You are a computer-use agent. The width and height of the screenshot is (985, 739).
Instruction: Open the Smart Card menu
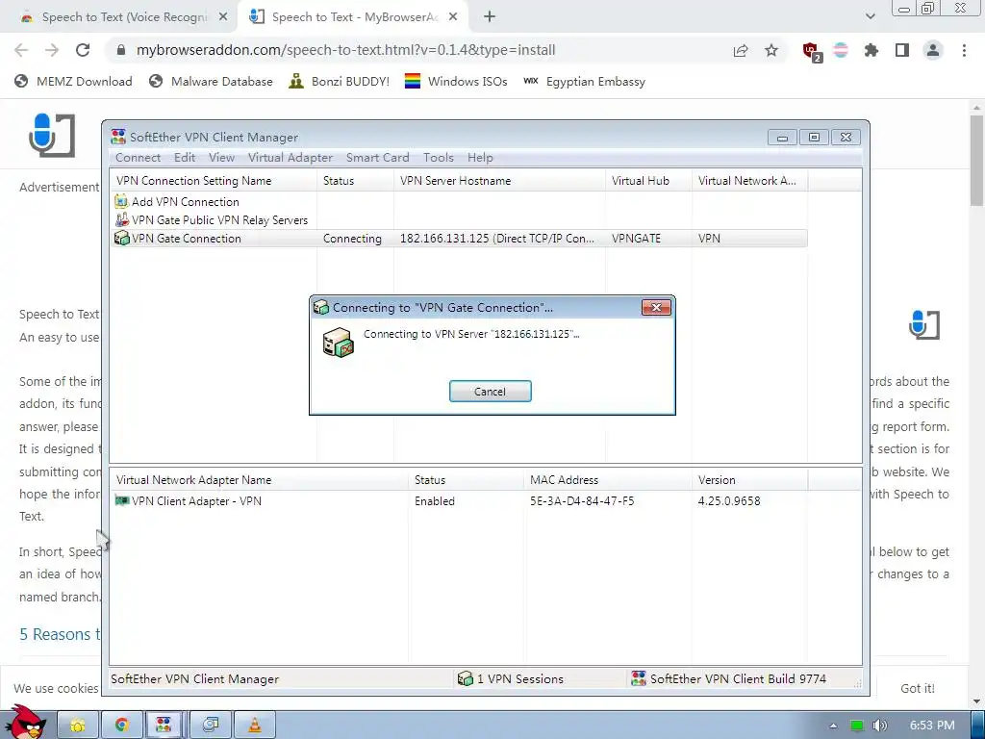pos(377,158)
